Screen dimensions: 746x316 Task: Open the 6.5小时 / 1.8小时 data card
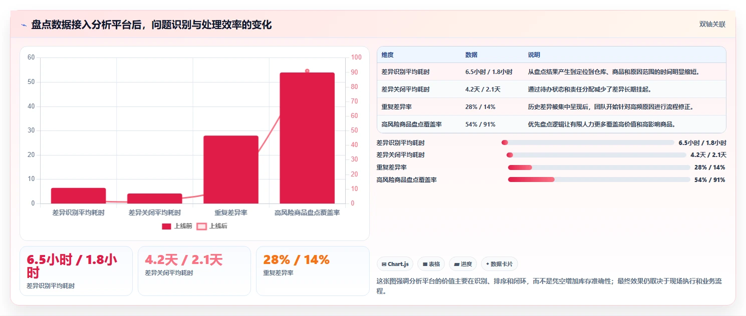[76, 271]
